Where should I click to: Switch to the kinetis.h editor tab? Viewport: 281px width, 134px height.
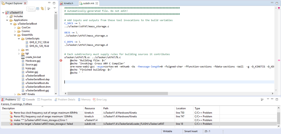pos(69,3)
